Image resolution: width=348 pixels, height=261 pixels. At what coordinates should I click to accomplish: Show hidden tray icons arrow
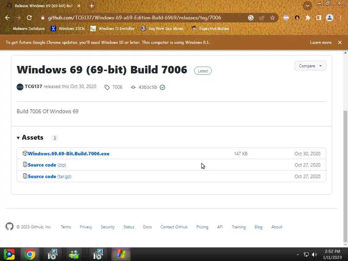coord(298,255)
